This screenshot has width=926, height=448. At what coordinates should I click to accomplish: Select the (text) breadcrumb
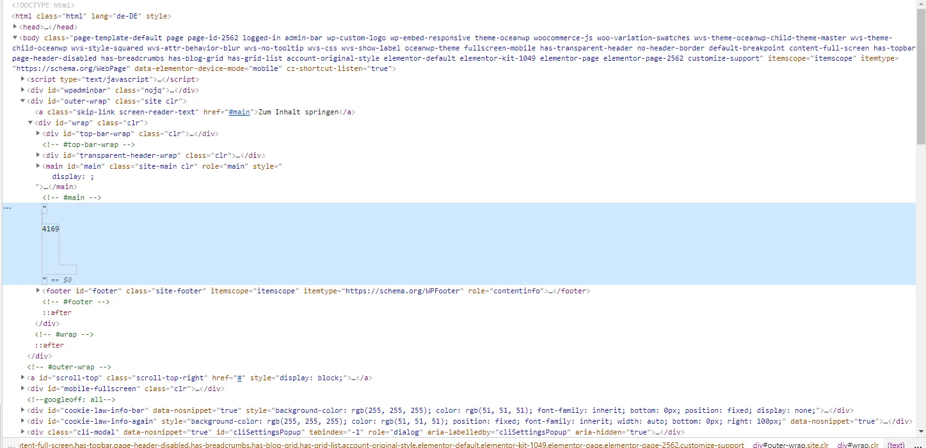(896, 445)
